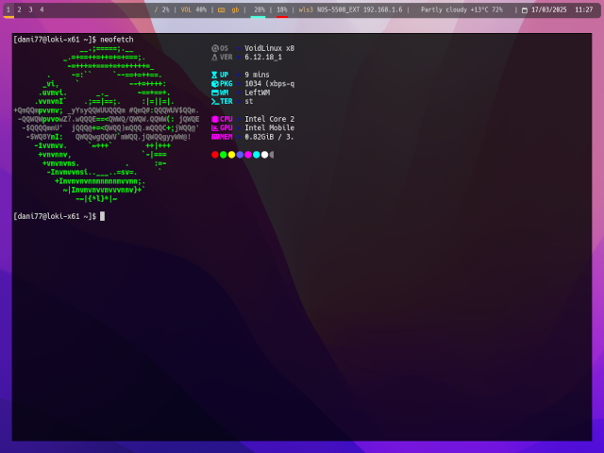Click the window icon next to WM

215,92
